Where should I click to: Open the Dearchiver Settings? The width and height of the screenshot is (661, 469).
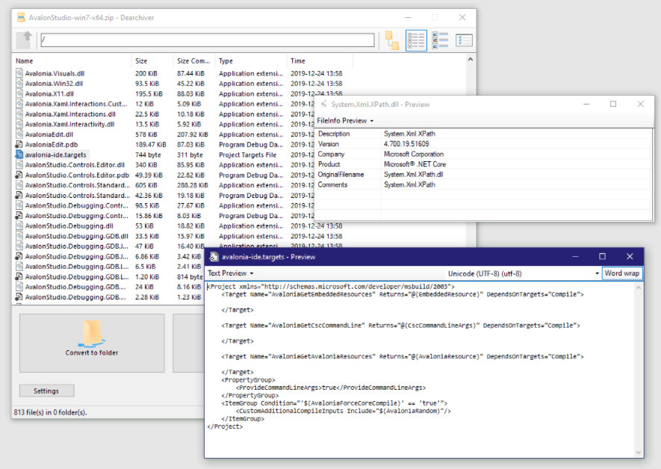point(46,391)
